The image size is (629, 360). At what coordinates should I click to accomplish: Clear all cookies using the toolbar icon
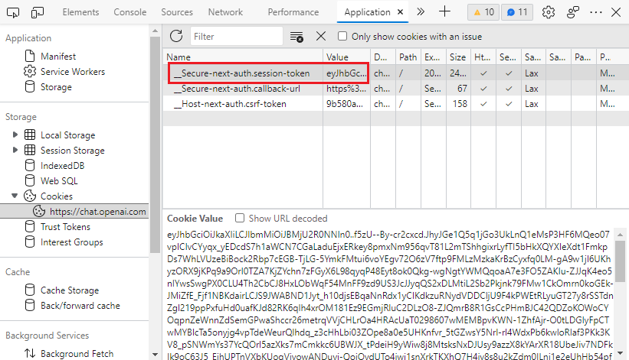(297, 37)
